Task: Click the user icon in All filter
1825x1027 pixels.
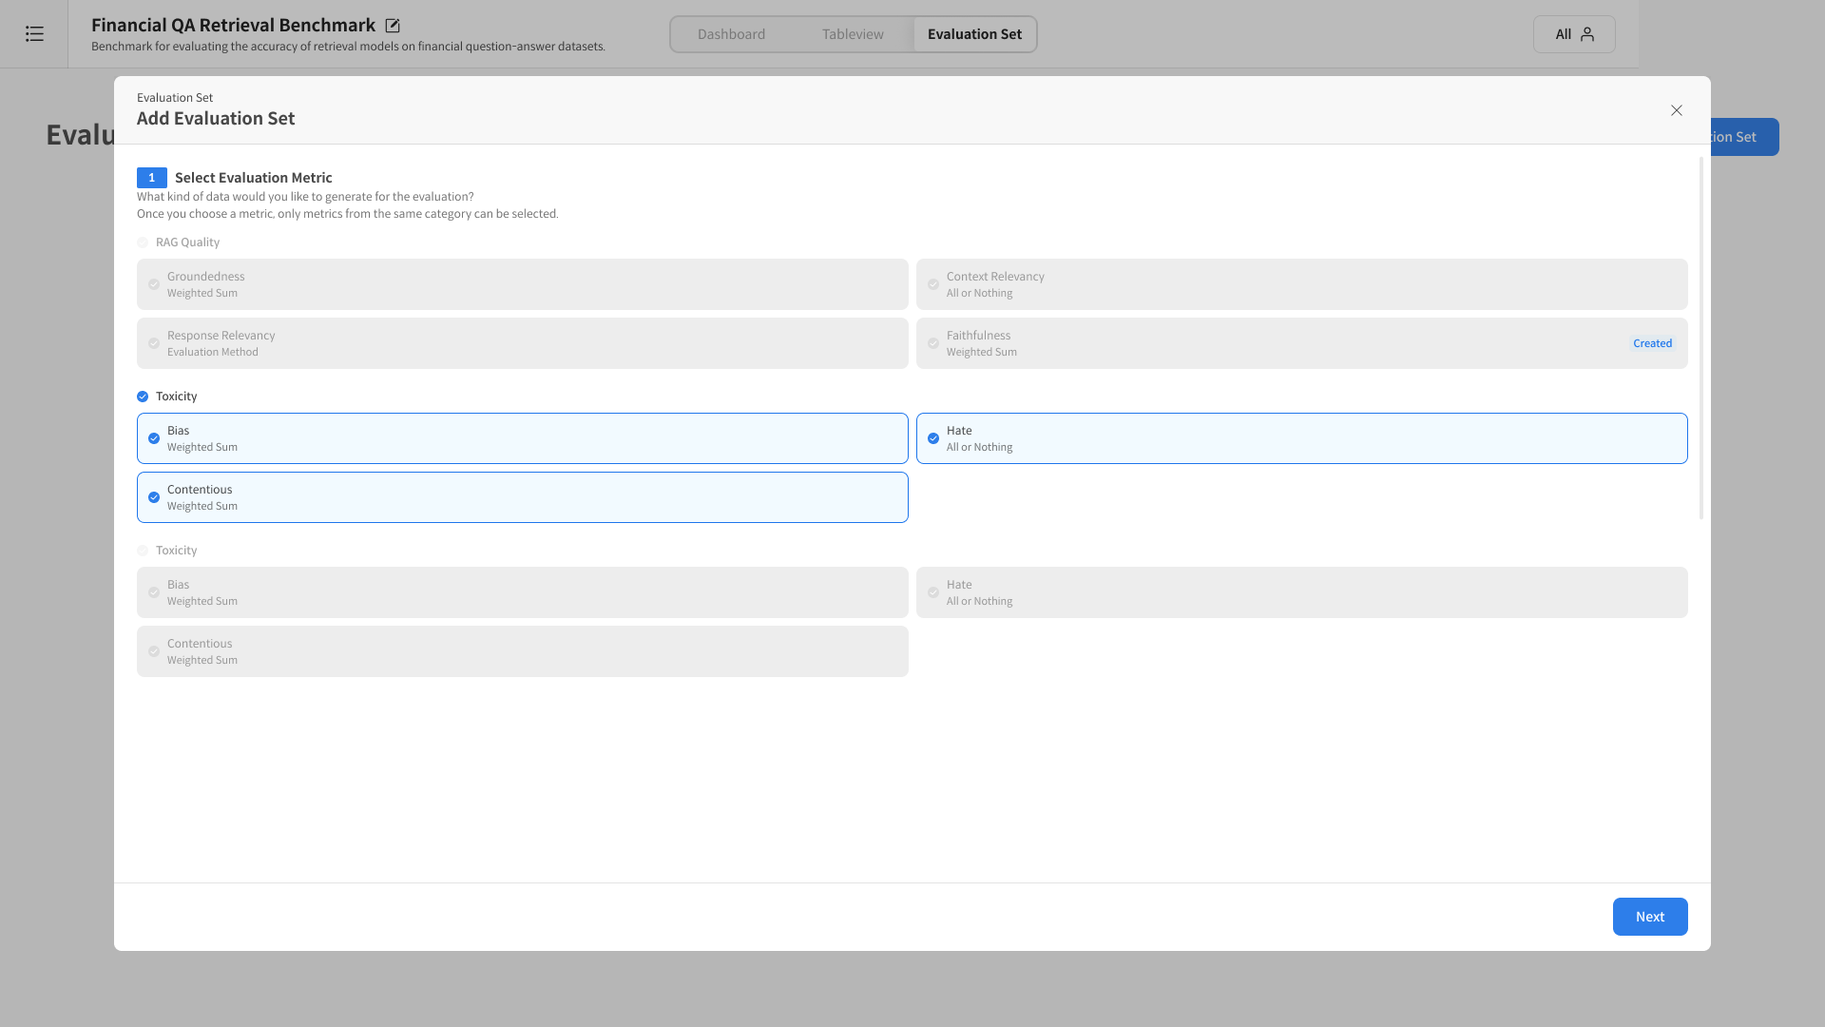Action: click(x=1587, y=34)
